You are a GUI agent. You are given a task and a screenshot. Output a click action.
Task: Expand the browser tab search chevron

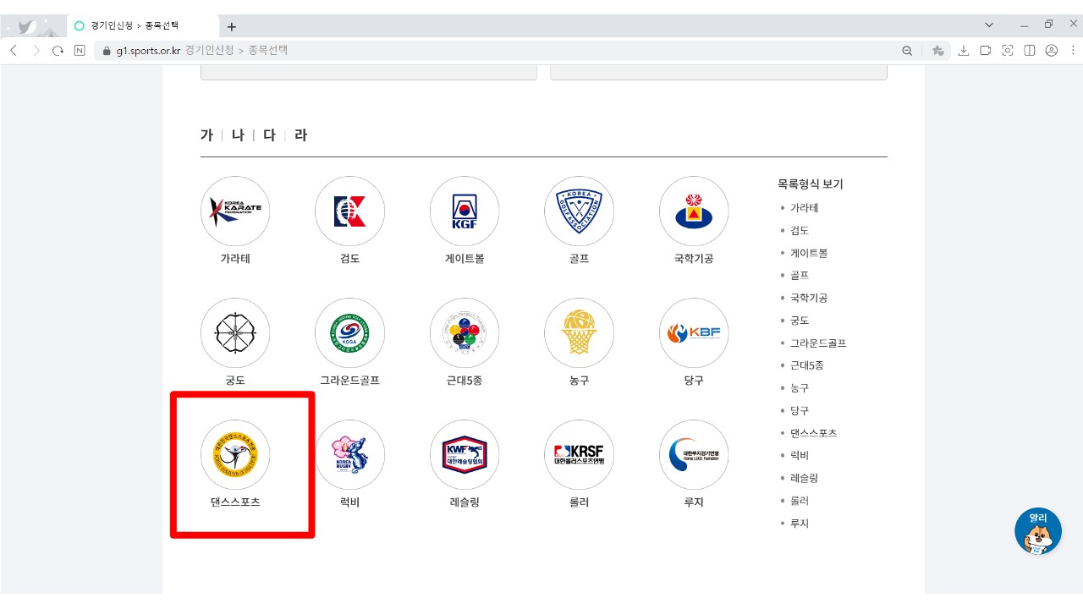[989, 25]
